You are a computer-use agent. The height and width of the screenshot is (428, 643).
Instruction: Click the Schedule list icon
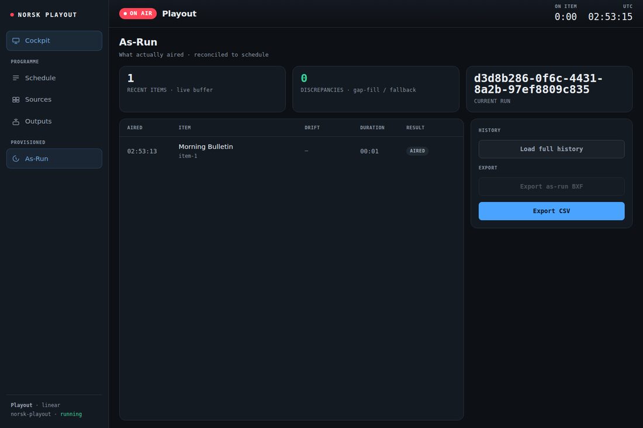(16, 78)
